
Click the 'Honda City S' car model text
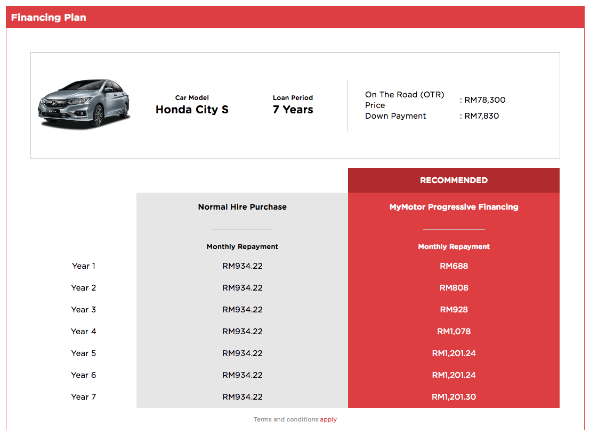tap(192, 110)
